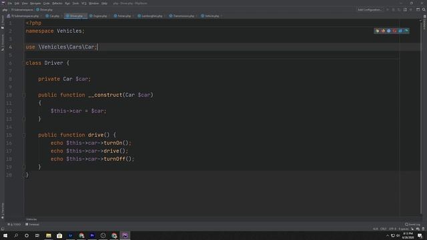
Task: Open file in blue Safari browser icon
Action: (388, 31)
